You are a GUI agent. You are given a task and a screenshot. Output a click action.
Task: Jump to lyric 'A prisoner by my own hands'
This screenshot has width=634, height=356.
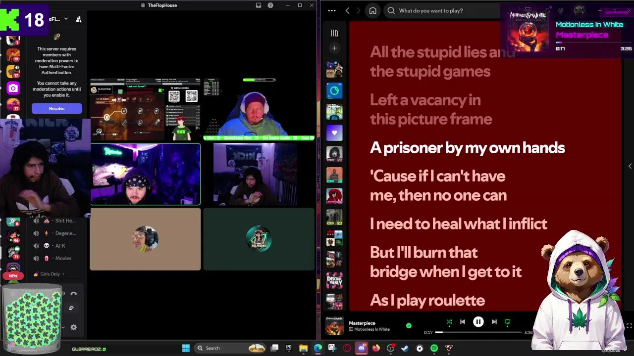[x=467, y=148]
